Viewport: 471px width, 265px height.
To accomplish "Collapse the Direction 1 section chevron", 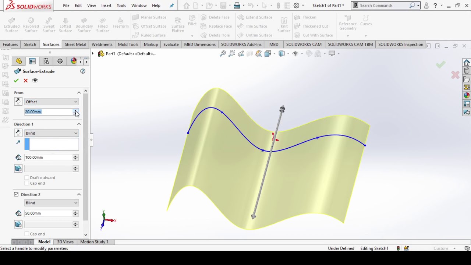I will tap(79, 124).
